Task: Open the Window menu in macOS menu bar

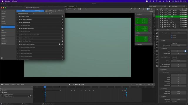Action: point(14,1)
